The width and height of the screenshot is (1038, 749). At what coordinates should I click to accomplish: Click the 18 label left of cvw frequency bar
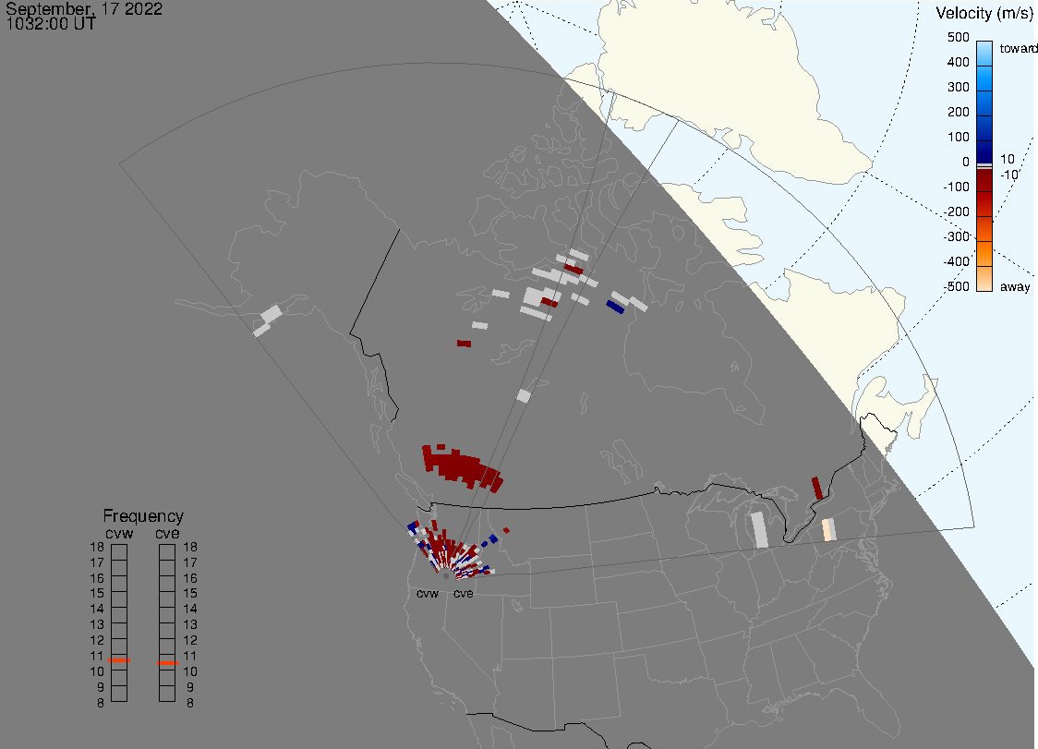97,547
